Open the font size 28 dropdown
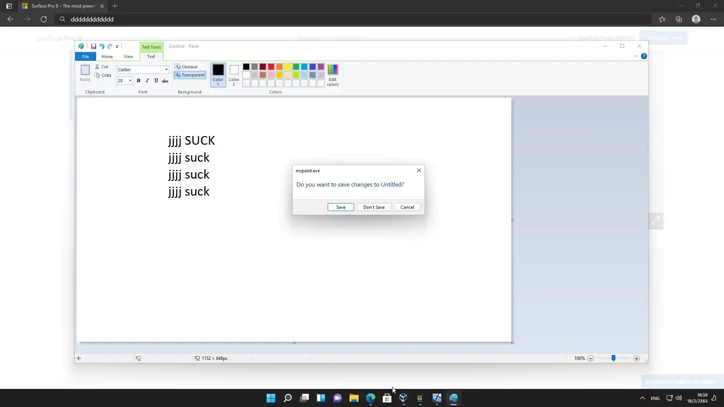This screenshot has width=724, height=407. coord(130,81)
